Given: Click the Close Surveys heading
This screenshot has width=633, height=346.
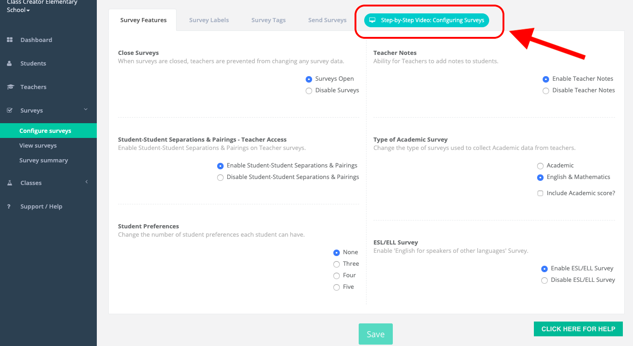Looking at the screenshot, I should point(138,53).
